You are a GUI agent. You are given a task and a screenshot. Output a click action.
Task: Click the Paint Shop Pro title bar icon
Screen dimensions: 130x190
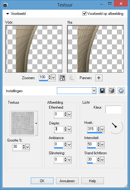pyautogui.click(x=6, y=5)
